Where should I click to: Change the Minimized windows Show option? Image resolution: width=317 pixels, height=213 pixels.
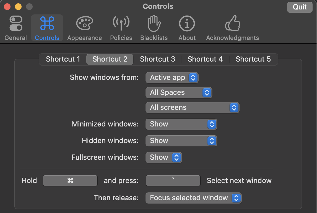[181, 124]
